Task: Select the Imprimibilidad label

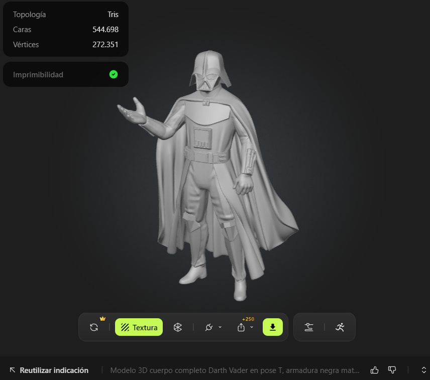Action: (x=38, y=74)
